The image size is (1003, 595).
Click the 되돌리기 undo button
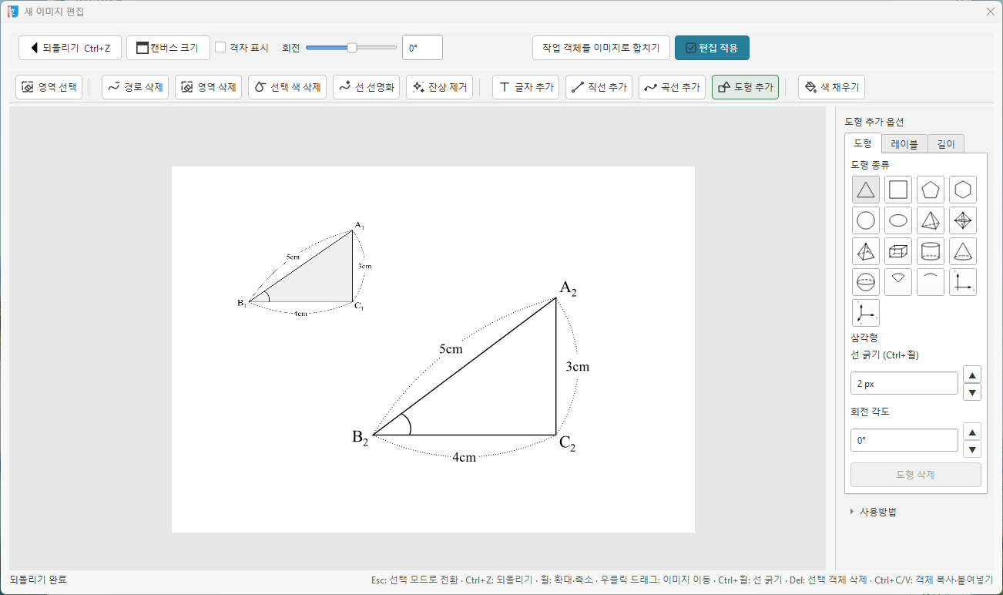tap(70, 48)
